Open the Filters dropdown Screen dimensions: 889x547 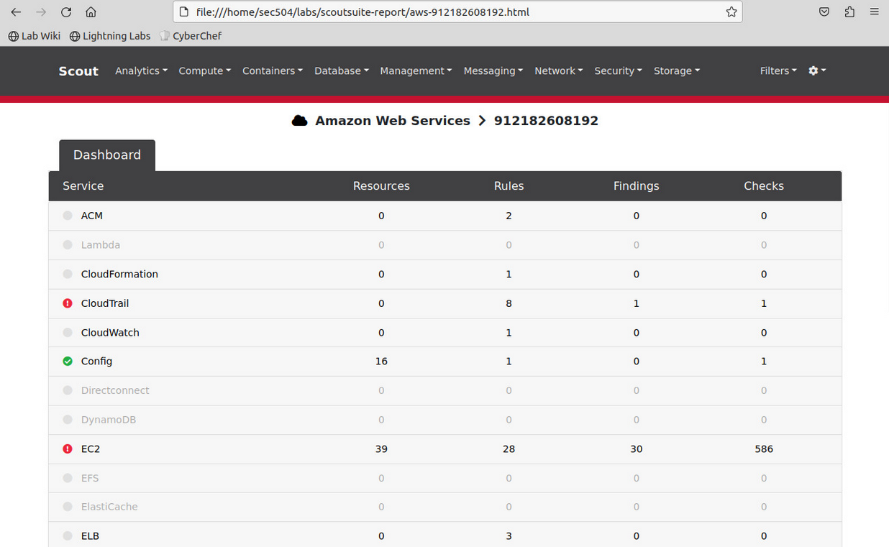pos(778,70)
